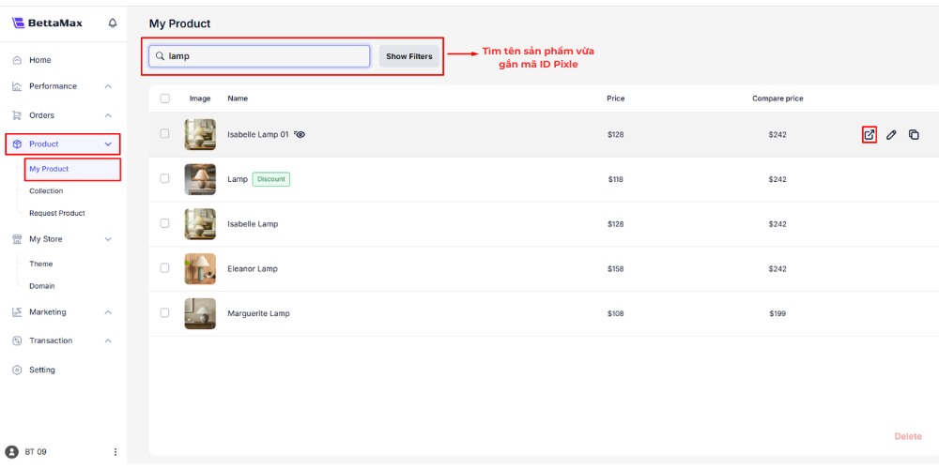Image resolution: width=939 pixels, height=469 pixels.
Task: Click the Show Filters button
Action: click(409, 56)
